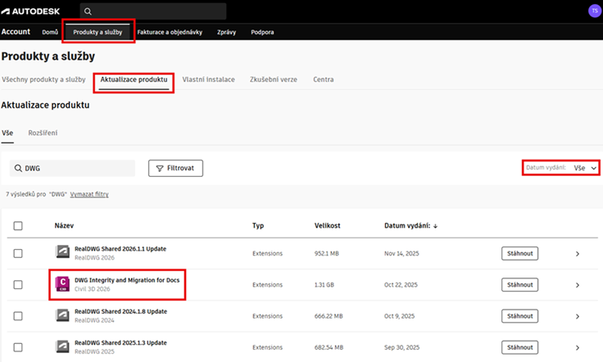Click the Sep 30, 2025 date cell
The width and height of the screenshot is (603, 362).
(x=402, y=347)
